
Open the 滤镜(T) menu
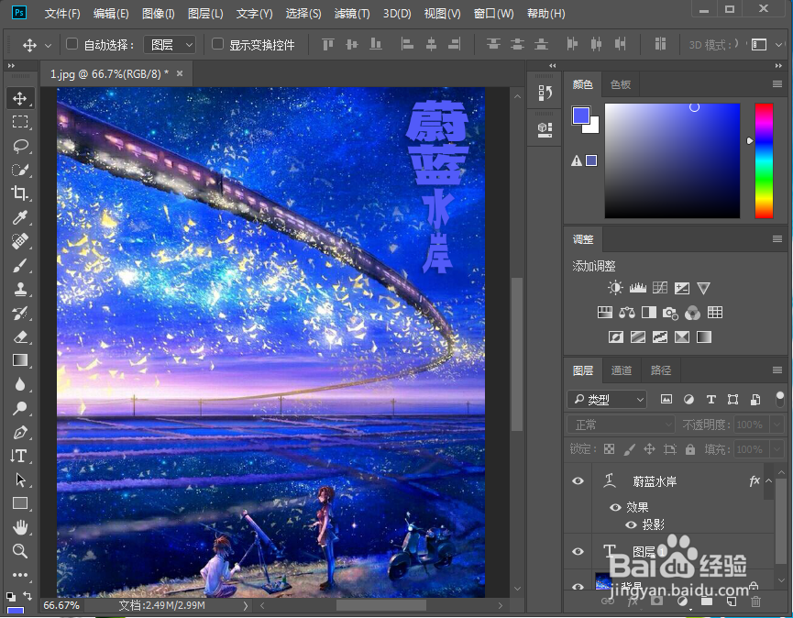(352, 14)
